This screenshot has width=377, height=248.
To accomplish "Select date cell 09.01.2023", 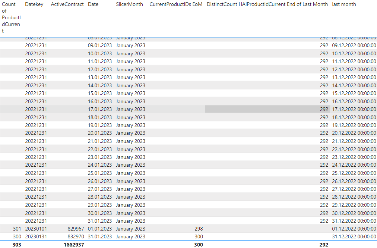I will (100, 46).
